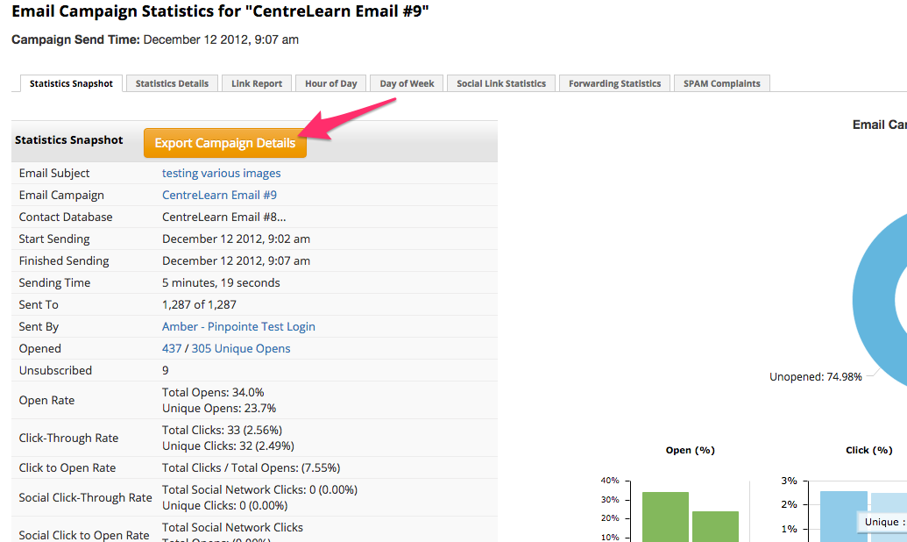The width and height of the screenshot is (907, 542).
Task: Click the Campaign Send Time heading line
Action: tap(155, 40)
